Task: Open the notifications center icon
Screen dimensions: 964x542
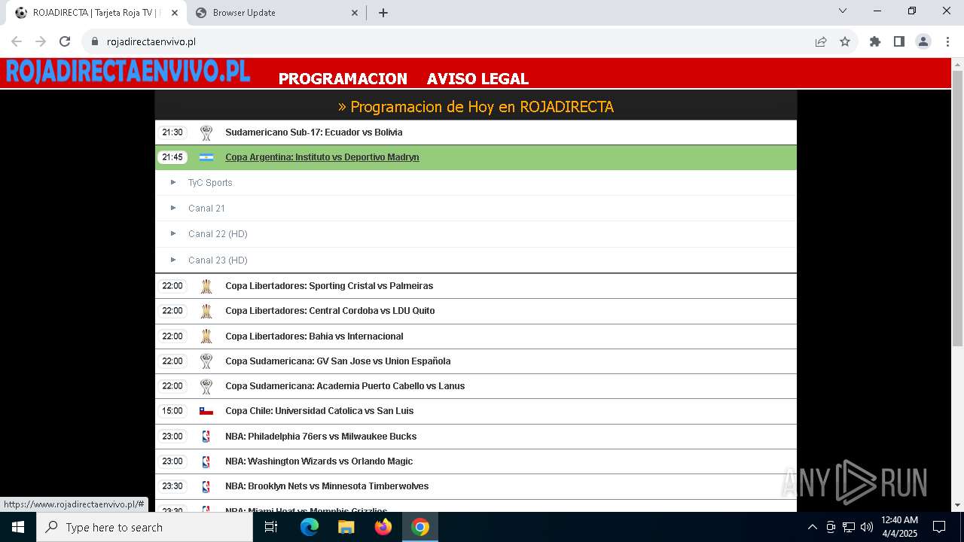Action: pos(939,527)
